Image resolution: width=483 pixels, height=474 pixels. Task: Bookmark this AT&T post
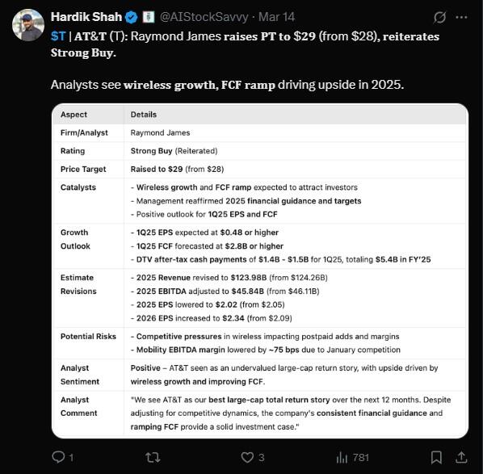[436, 457]
